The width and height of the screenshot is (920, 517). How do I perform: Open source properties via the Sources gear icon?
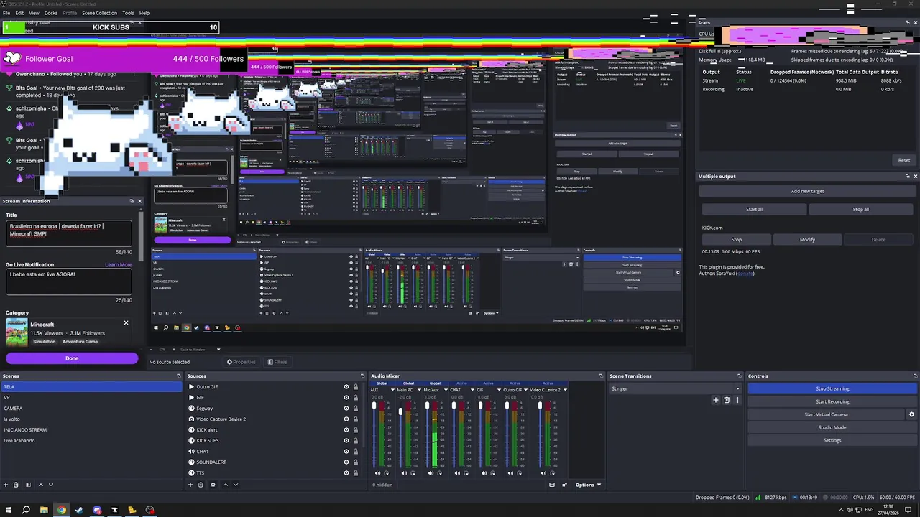click(x=213, y=485)
